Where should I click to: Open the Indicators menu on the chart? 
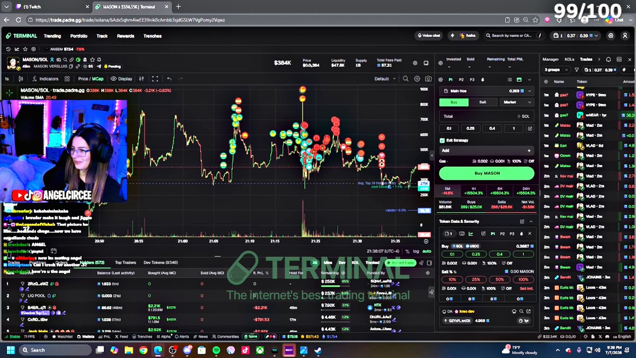tap(45, 78)
